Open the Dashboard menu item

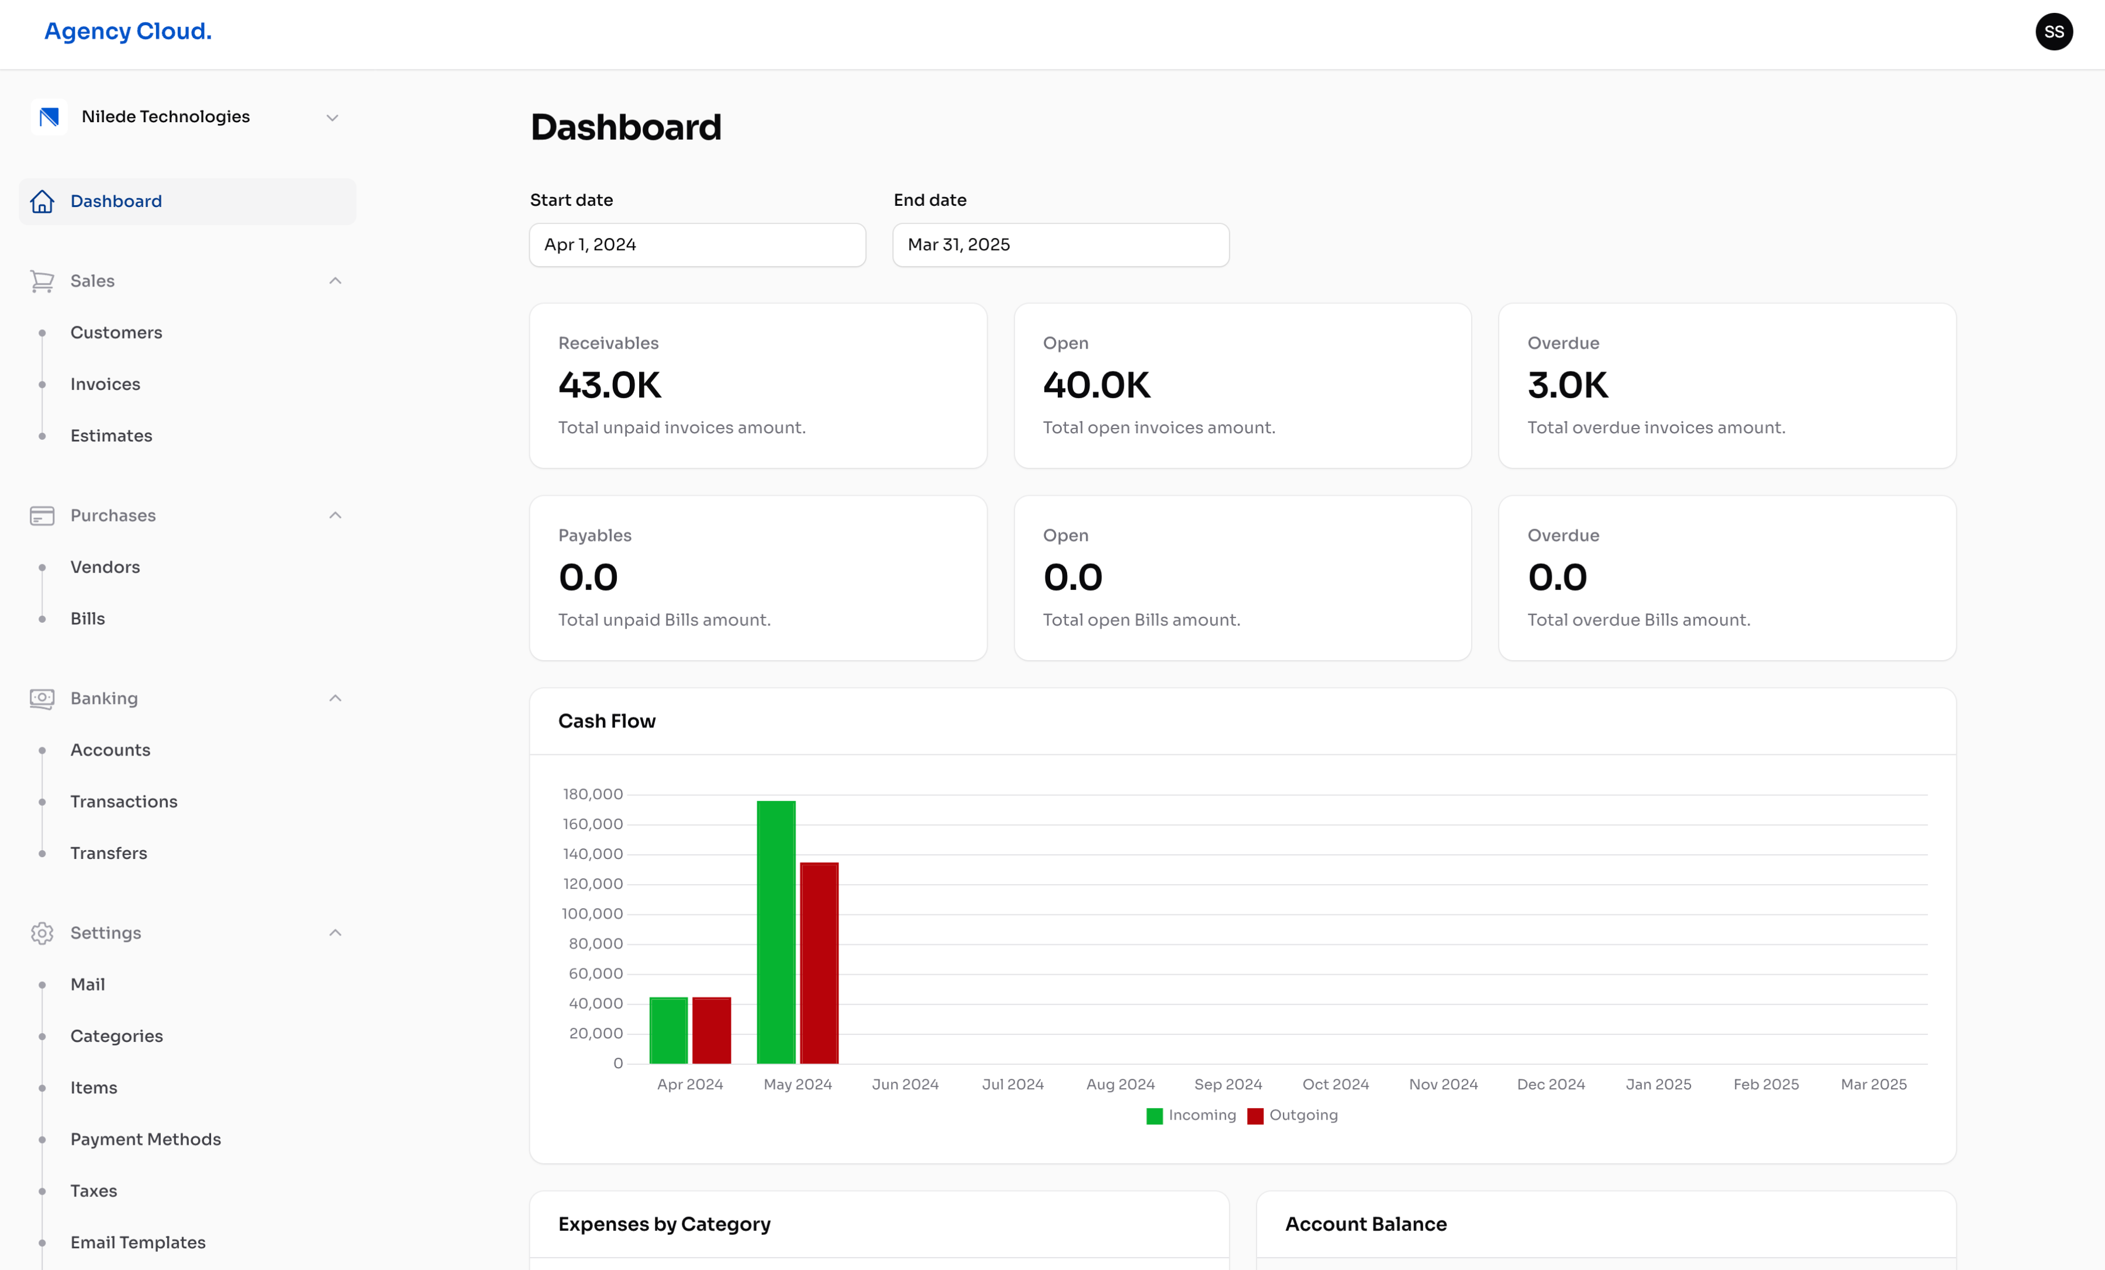point(188,202)
